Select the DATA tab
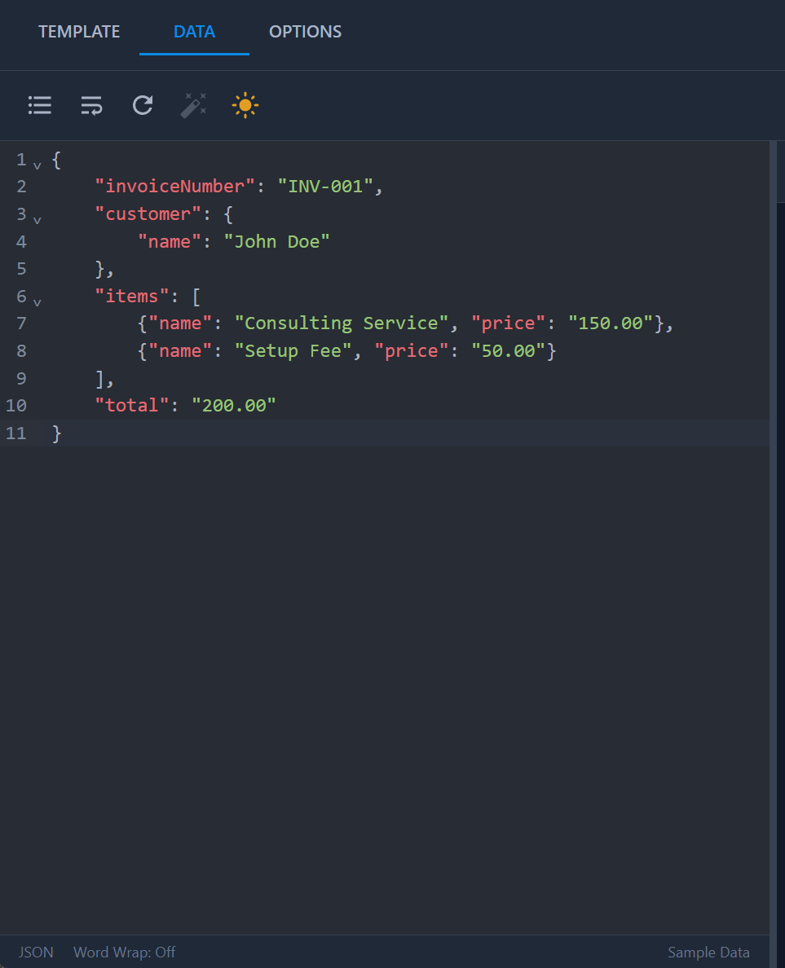 pos(194,31)
